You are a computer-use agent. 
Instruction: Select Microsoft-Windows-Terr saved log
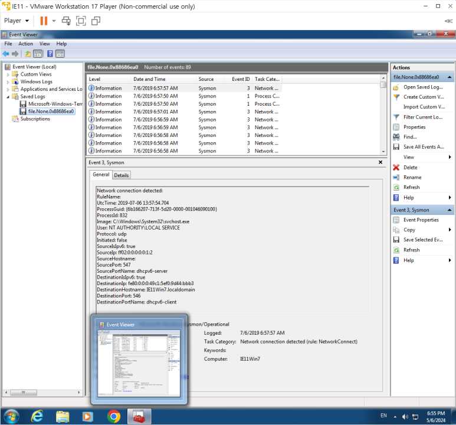pyautogui.click(x=55, y=104)
